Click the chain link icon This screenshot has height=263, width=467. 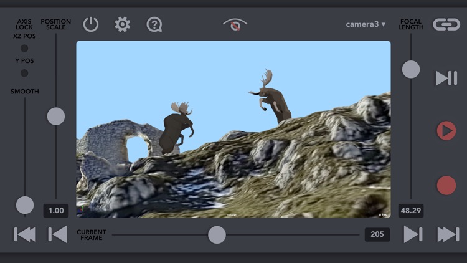tap(446, 24)
